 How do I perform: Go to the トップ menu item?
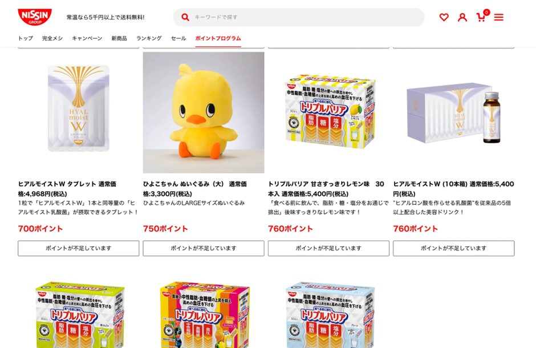point(25,38)
